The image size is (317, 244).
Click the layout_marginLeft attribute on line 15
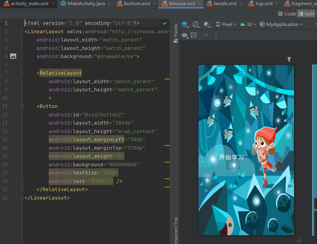pos(87,139)
